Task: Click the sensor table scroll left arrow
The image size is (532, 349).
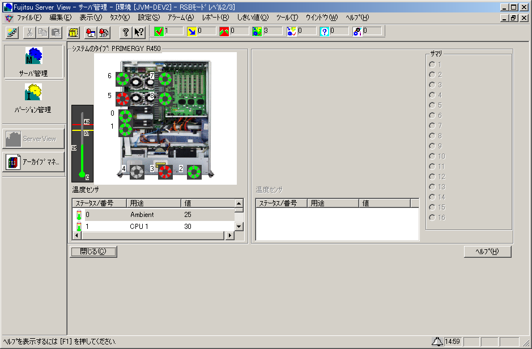Action: [x=76, y=235]
